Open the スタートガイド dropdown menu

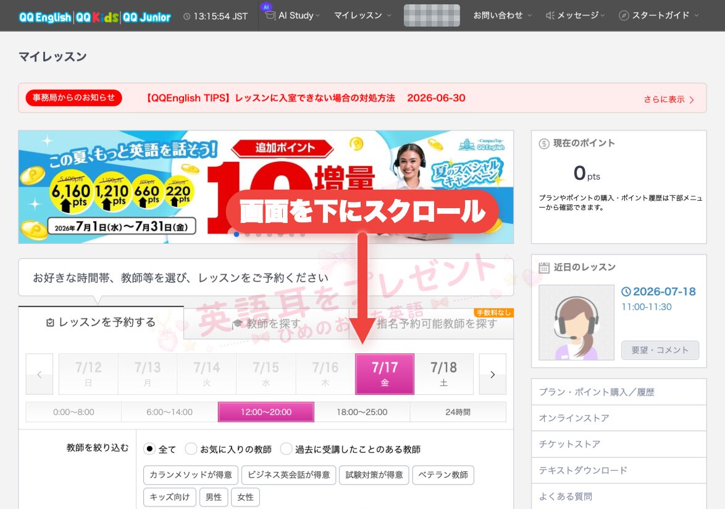[659, 15]
